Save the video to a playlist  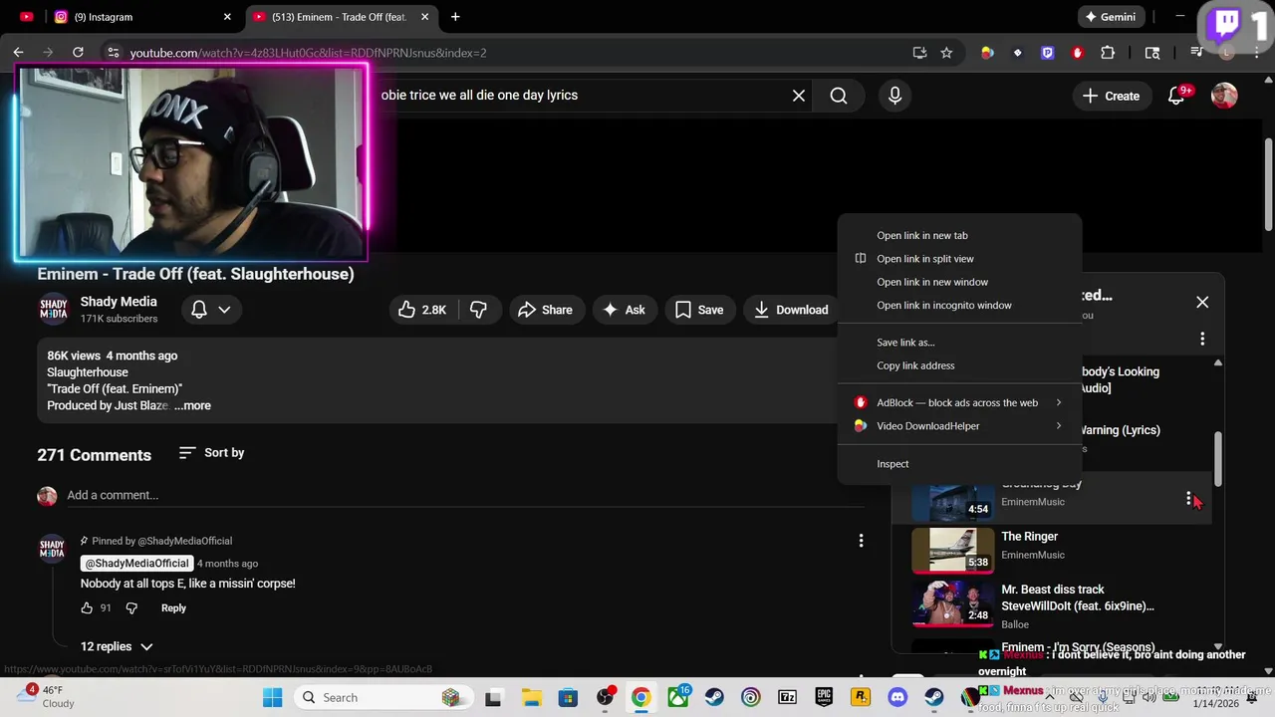[x=699, y=310]
